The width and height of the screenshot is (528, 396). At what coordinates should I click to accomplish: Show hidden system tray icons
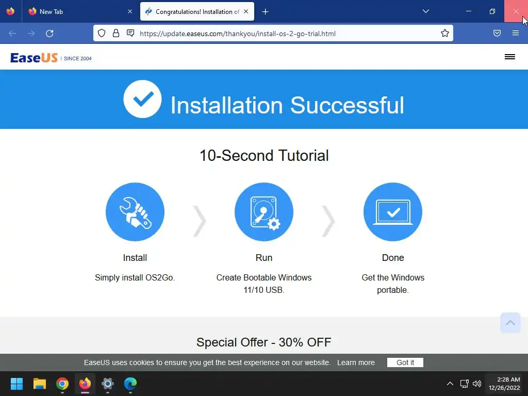[450, 384]
